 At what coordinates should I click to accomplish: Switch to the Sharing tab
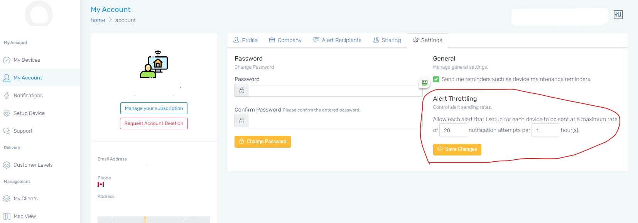point(387,40)
